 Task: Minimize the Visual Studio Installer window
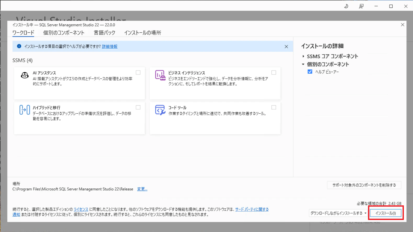click(x=376, y=6)
